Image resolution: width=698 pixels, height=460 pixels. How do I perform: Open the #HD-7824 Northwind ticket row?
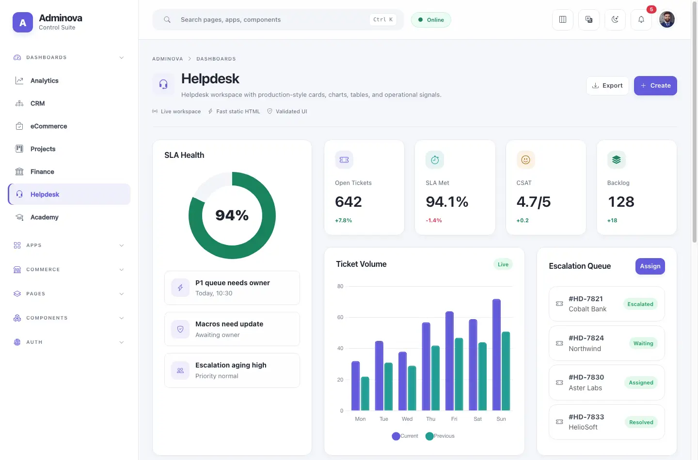tap(606, 343)
